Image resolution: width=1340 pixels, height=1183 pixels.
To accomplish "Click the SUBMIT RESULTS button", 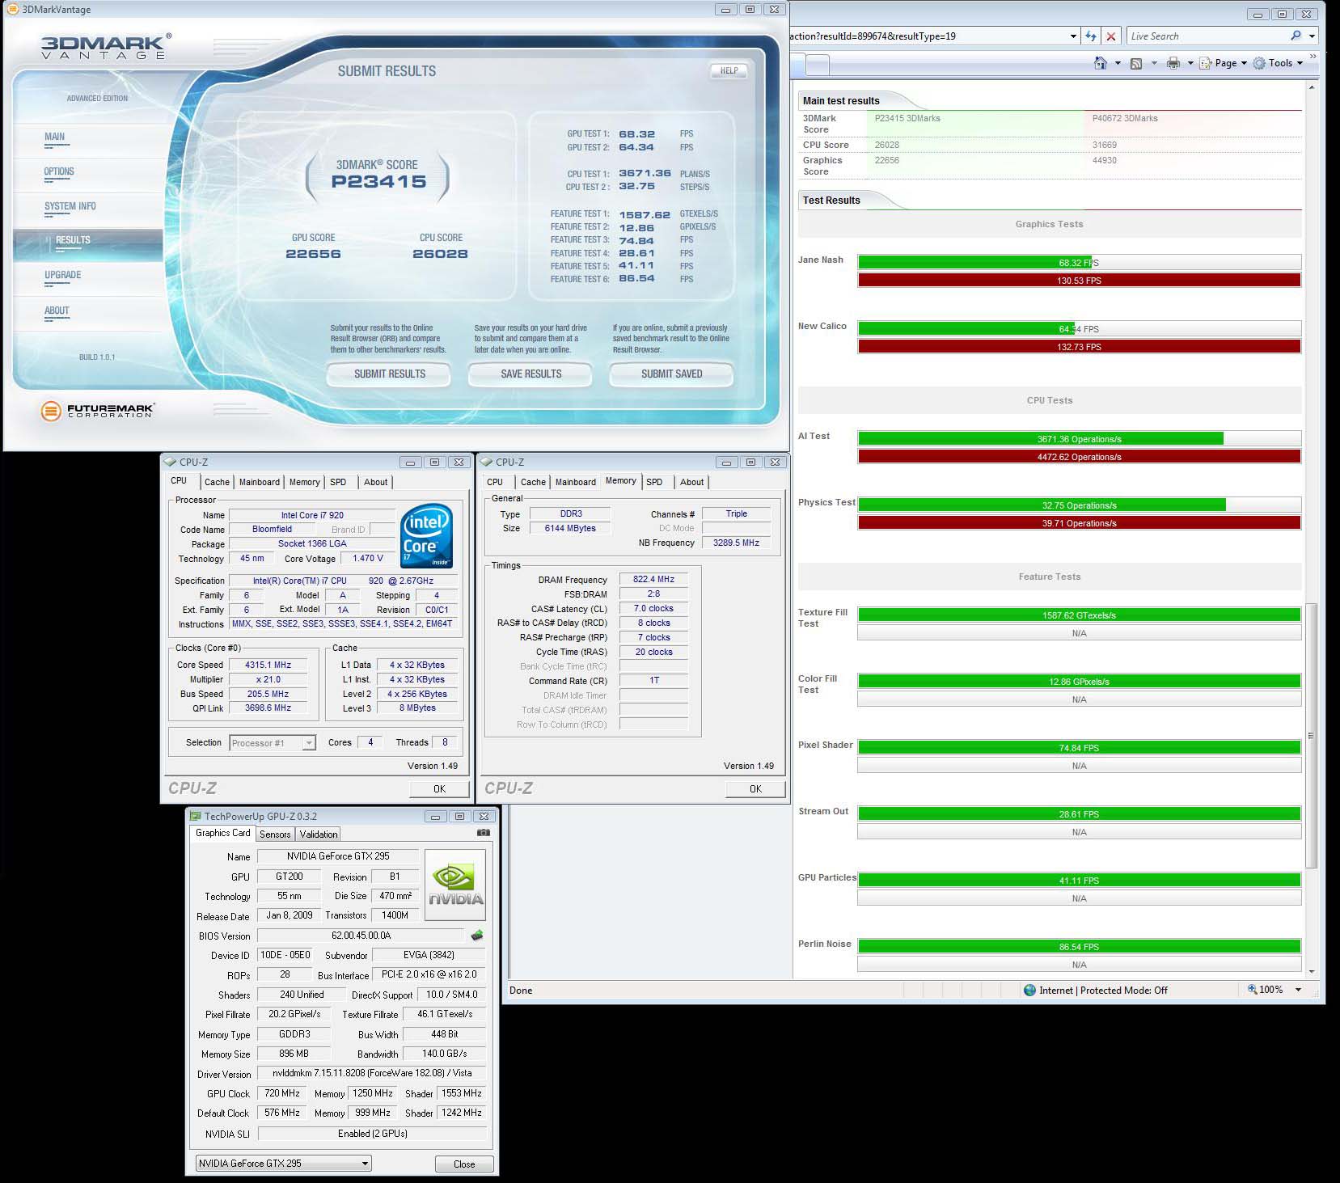I will 389,374.
